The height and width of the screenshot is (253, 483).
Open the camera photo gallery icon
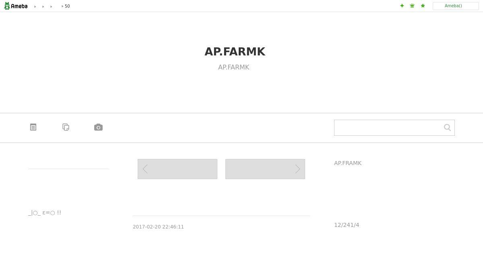(x=98, y=127)
